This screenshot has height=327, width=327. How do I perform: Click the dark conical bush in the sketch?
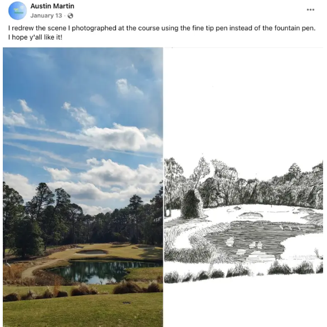(191, 204)
